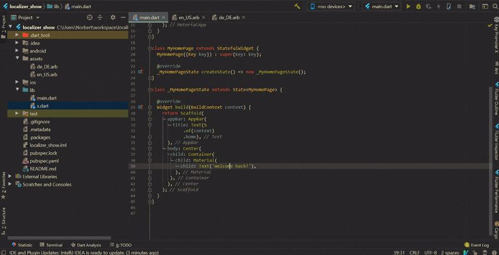Image resolution: width=499 pixels, height=255 pixels.
Task: Click the Collapse All icon in Project panel
Action: point(100,18)
